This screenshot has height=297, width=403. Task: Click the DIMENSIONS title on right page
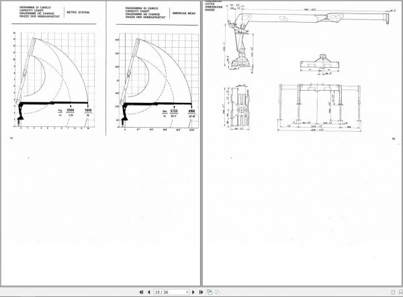[x=214, y=7]
